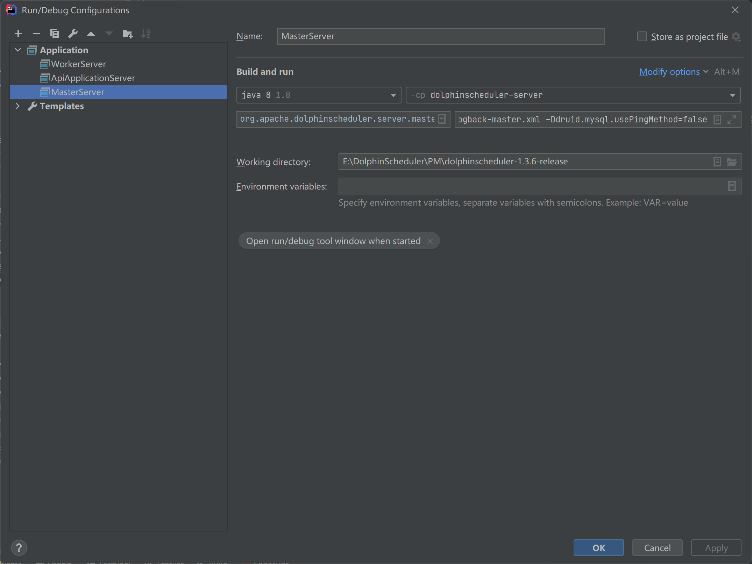
Task: Open help with the question mark button
Action: [x=19, y=548]
